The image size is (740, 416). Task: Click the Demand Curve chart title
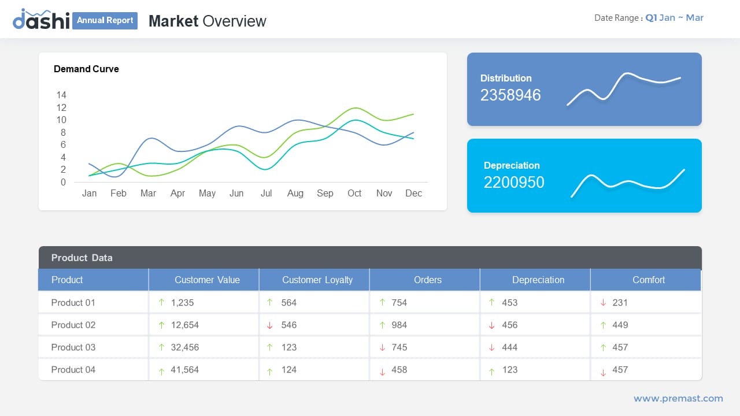click(x=86, y=69)
